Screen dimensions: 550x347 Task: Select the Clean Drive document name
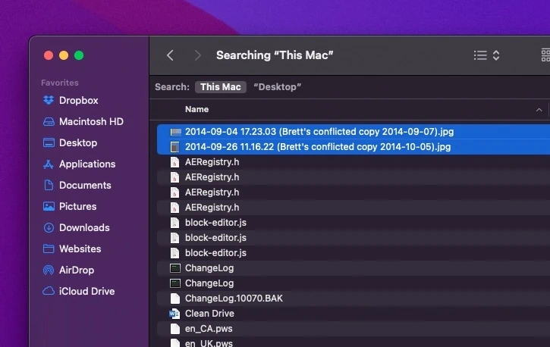[209, 314]
